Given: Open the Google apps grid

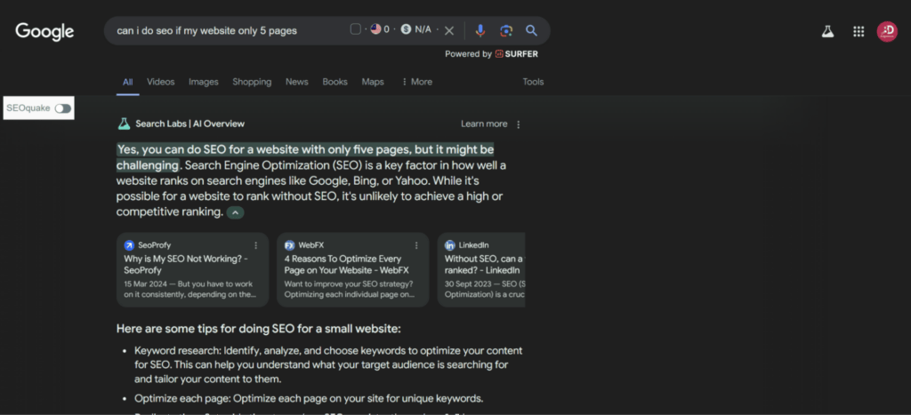Looking at the screenshot, I should (859, 32).
